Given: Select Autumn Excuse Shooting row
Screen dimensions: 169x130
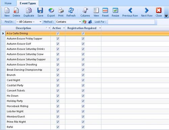Looking at the screenshot, I should pyautogui.click(x=87, y=64).
